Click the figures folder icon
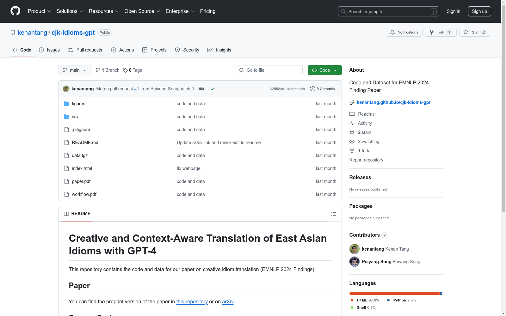Viewport: 506px width, 316px height. (x=66, y=104)
